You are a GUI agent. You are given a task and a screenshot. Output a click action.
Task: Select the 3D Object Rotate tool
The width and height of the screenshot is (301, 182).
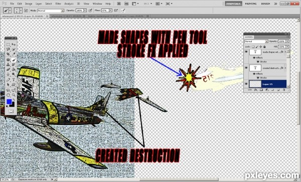(x=8, y=90)
